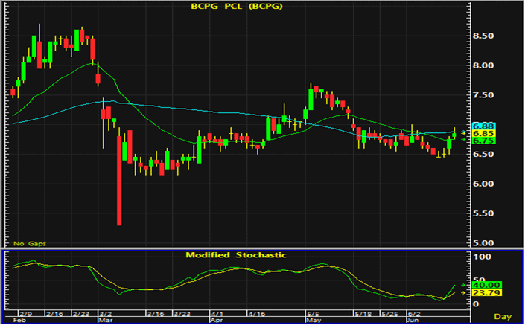Click the May month label
The width and height of the screenshot is (525, 325).
pos(314,320)
